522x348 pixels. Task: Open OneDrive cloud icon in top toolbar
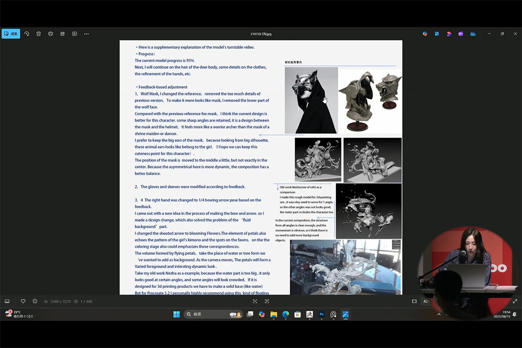click(473, 34)
